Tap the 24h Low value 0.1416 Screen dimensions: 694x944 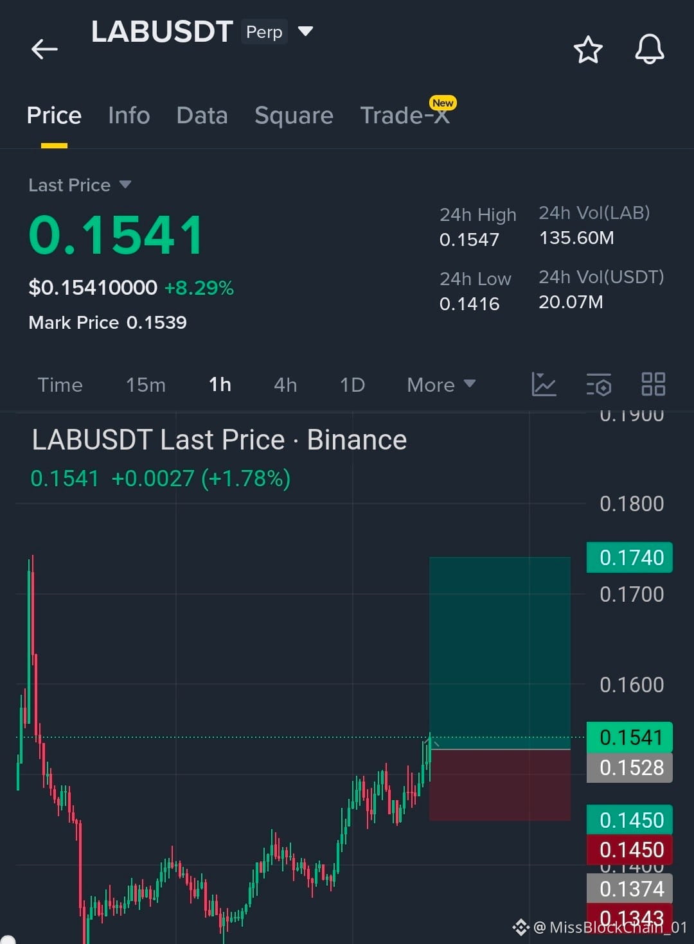(469, 304)
